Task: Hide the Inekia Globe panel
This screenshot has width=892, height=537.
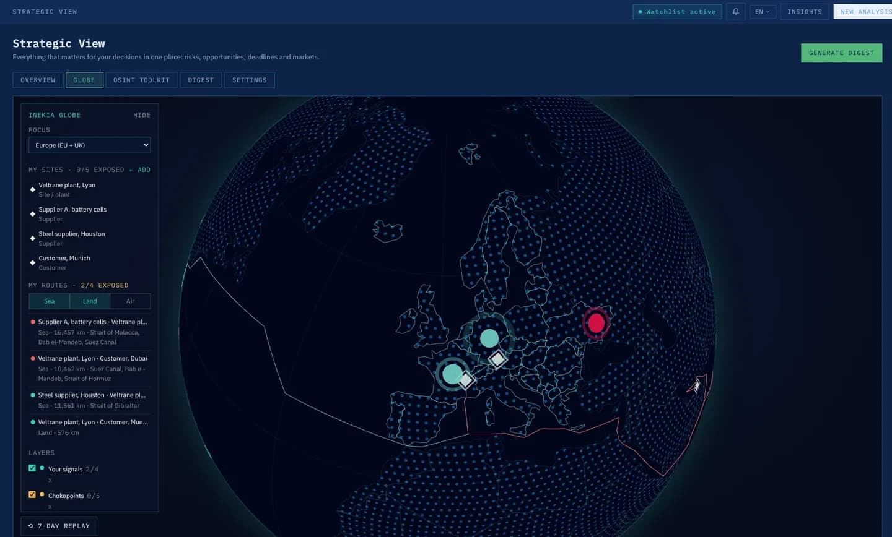Action: click(x=142, y=115)
